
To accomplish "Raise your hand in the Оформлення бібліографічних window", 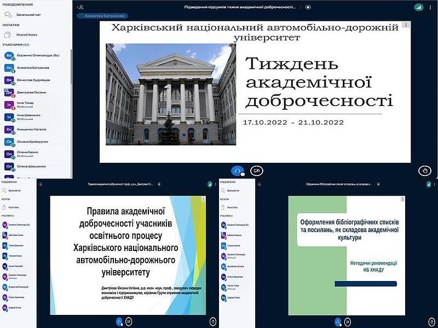I will point(432,321).
